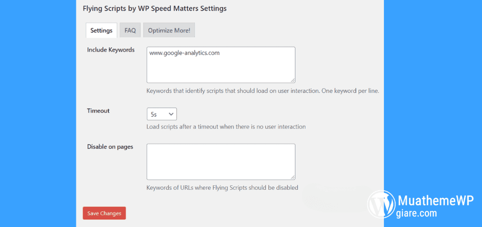Open the FAQ tab

pos(130,30)
